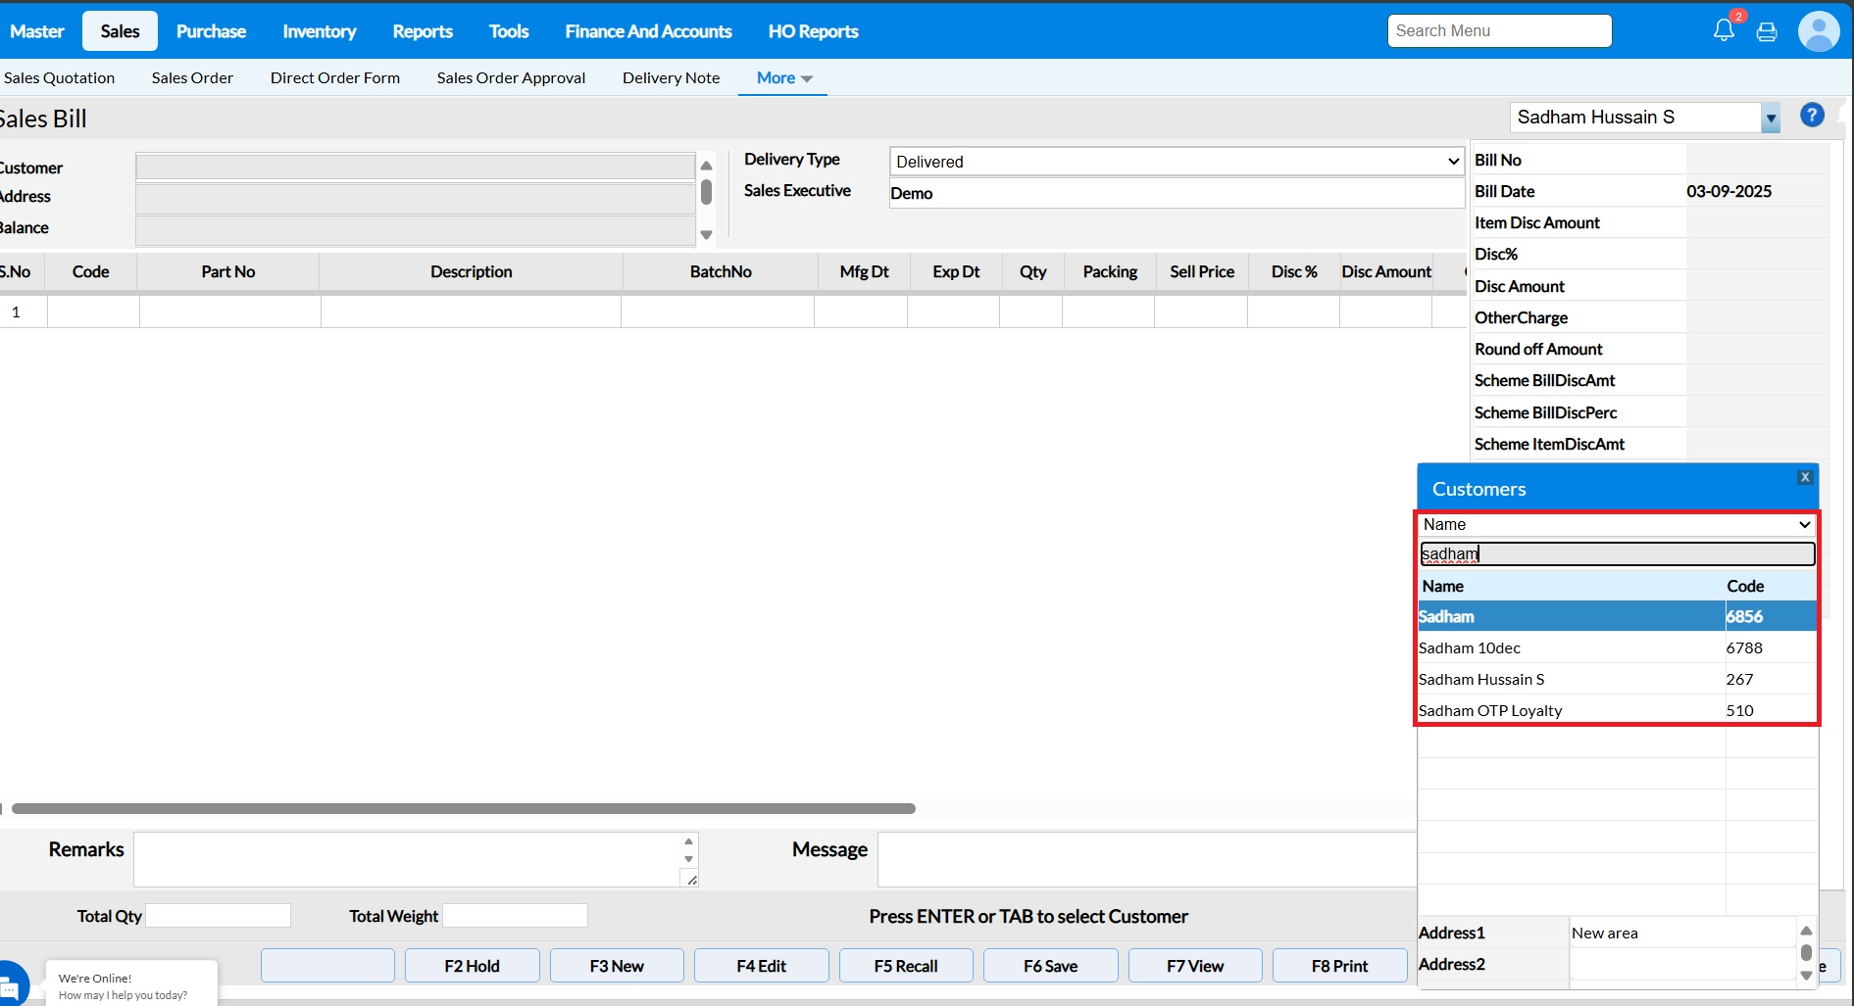This screenshot has width=1854, height=1006.
Task: Click the Search Menu field
Action: 1499,31
